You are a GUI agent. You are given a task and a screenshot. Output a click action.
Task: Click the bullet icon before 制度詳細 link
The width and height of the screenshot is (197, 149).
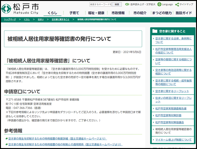tap(7, 139)
